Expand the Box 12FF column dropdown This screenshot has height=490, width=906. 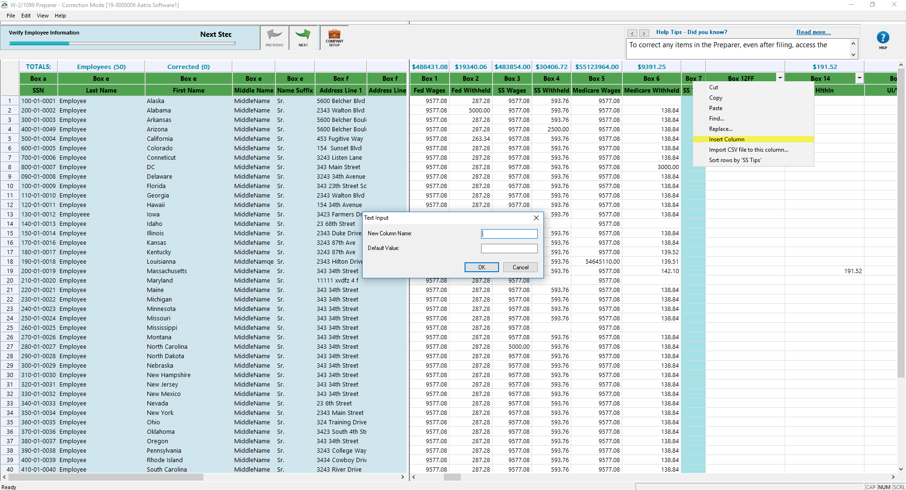tap(780, 78)
